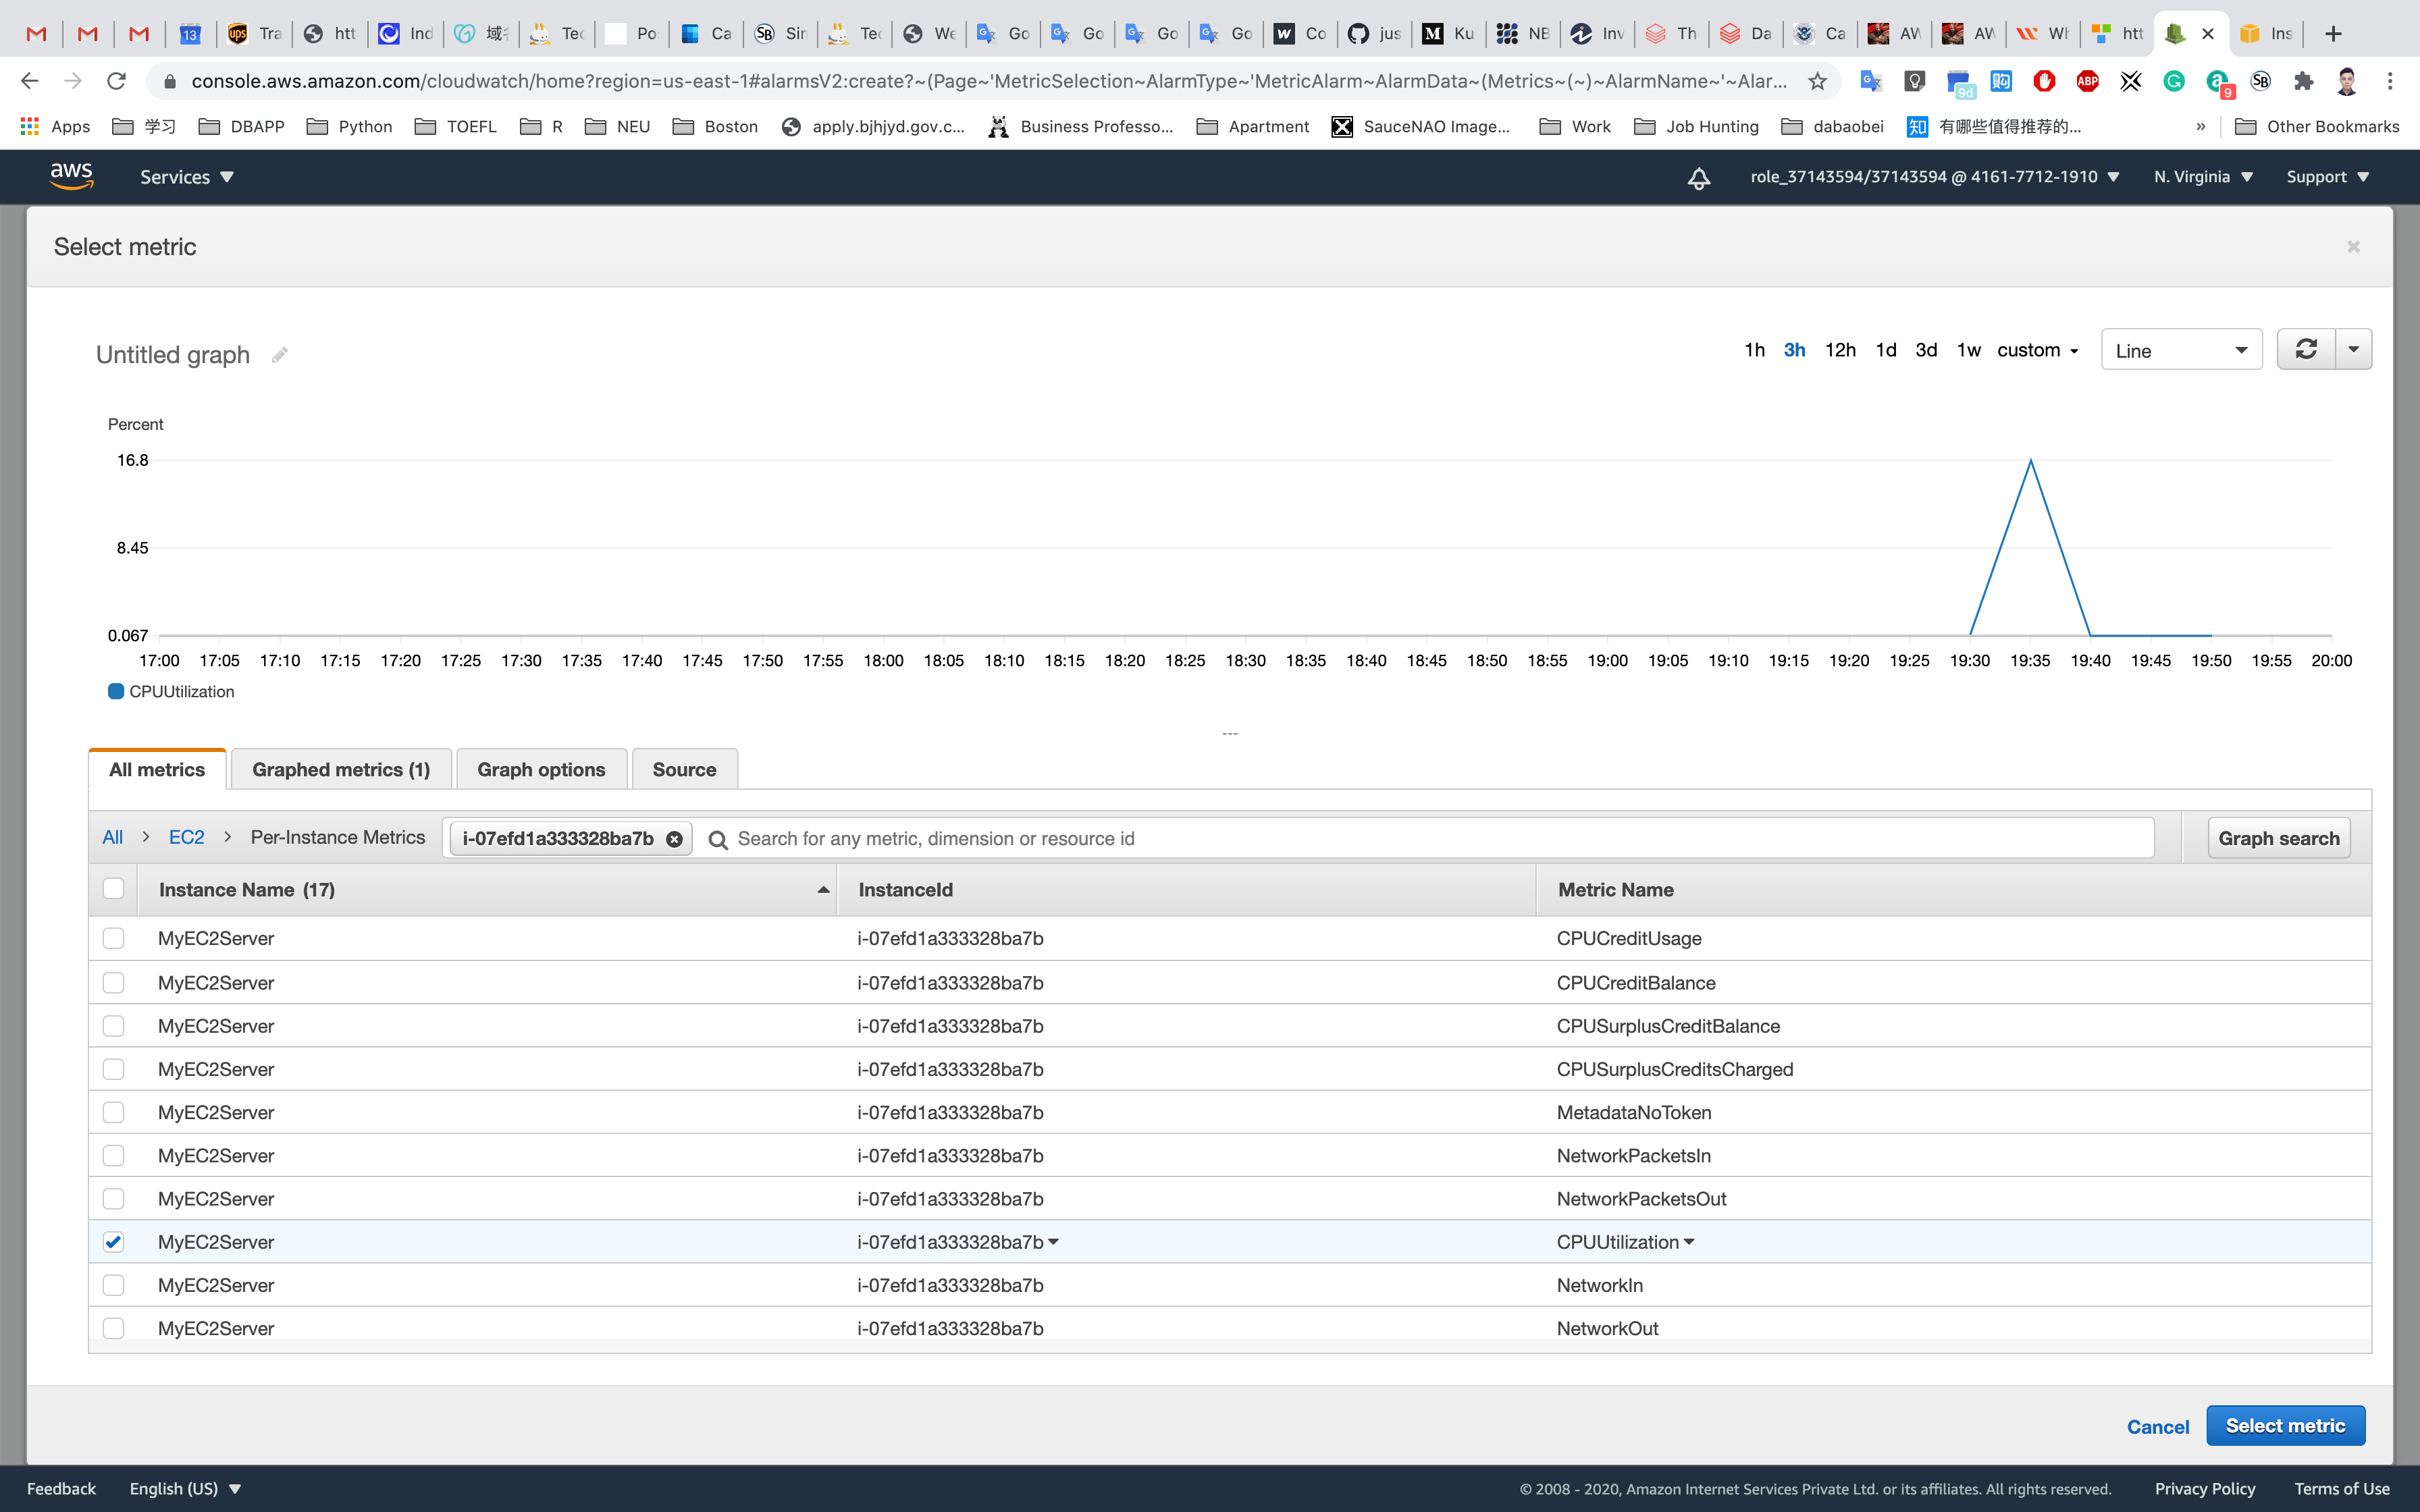
Task: Switch to Graphed metrics (1) tab
Action: click(x=341, y=769)
